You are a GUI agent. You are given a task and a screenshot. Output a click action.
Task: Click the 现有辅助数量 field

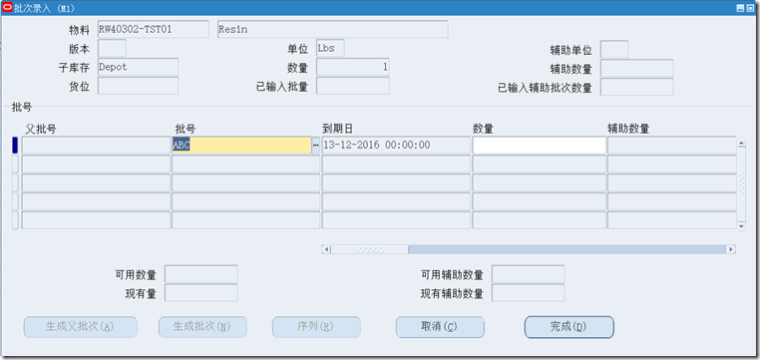[529, 293]
